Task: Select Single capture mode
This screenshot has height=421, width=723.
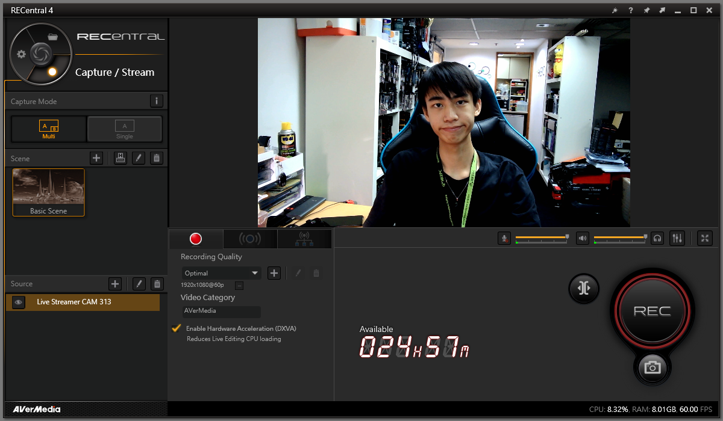Action: click(125, 129)
